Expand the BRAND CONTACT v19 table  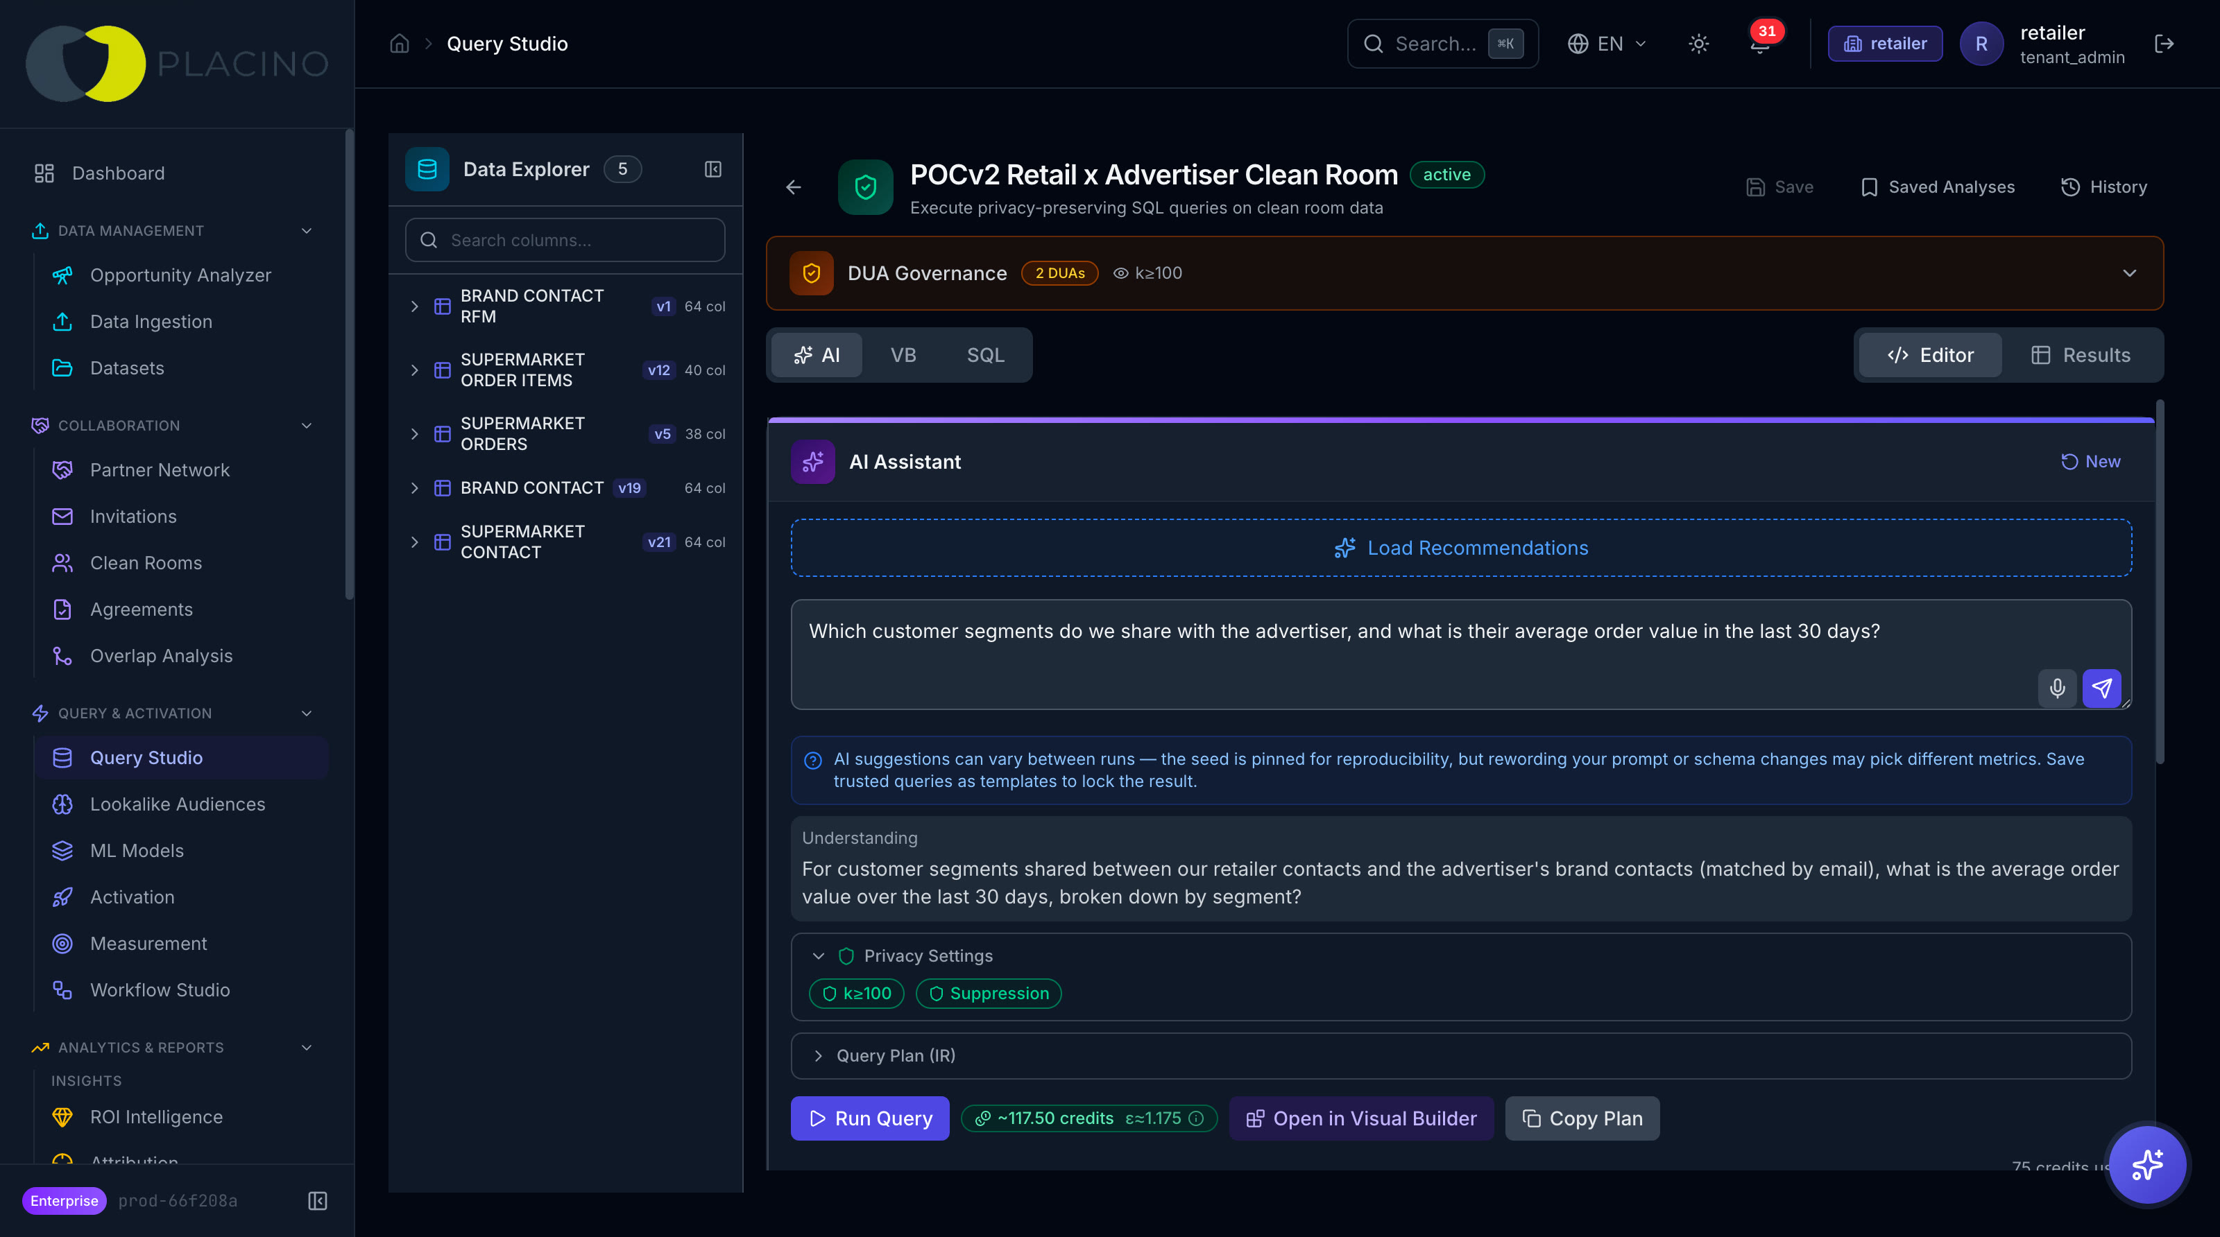(415, 487)
